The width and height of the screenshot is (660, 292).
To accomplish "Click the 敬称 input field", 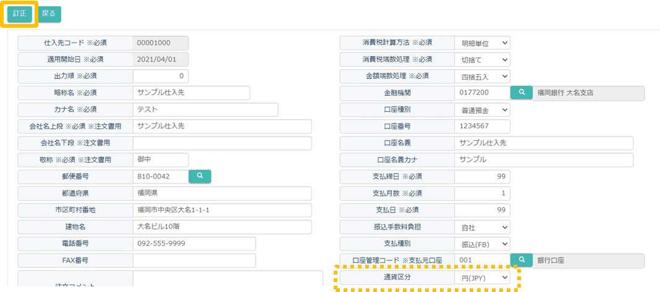I will (161, 160).
